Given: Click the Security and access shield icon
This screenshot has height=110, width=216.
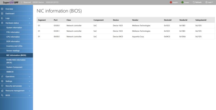Looking at the screenshot, I should [2, 86].
